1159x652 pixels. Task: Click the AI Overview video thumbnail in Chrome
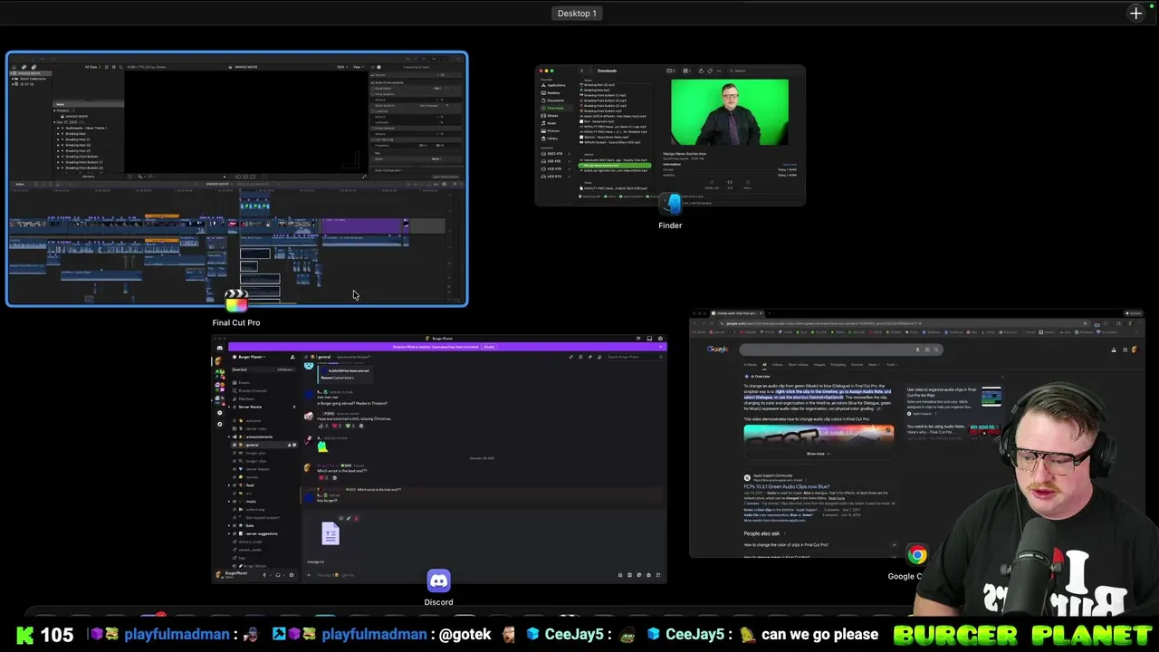(x=819, y=436)
